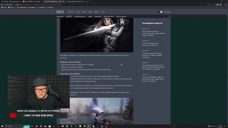
Task: Toggle the browser side panel
Action: 220,5
